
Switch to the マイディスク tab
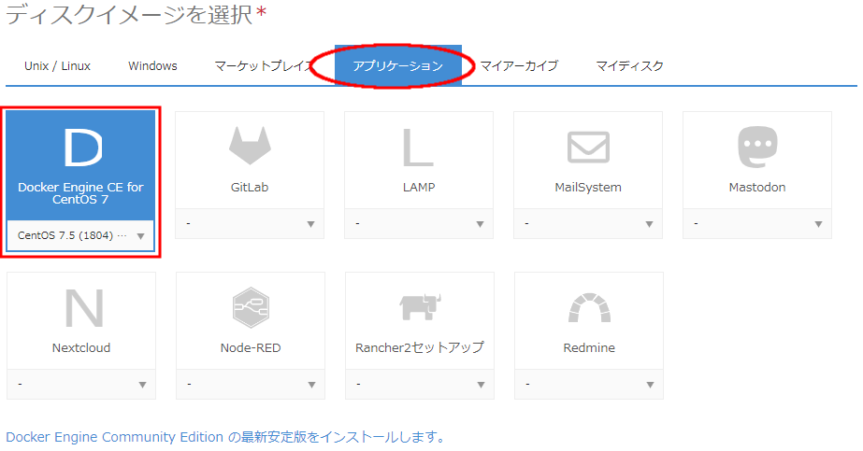click(629, 66)
